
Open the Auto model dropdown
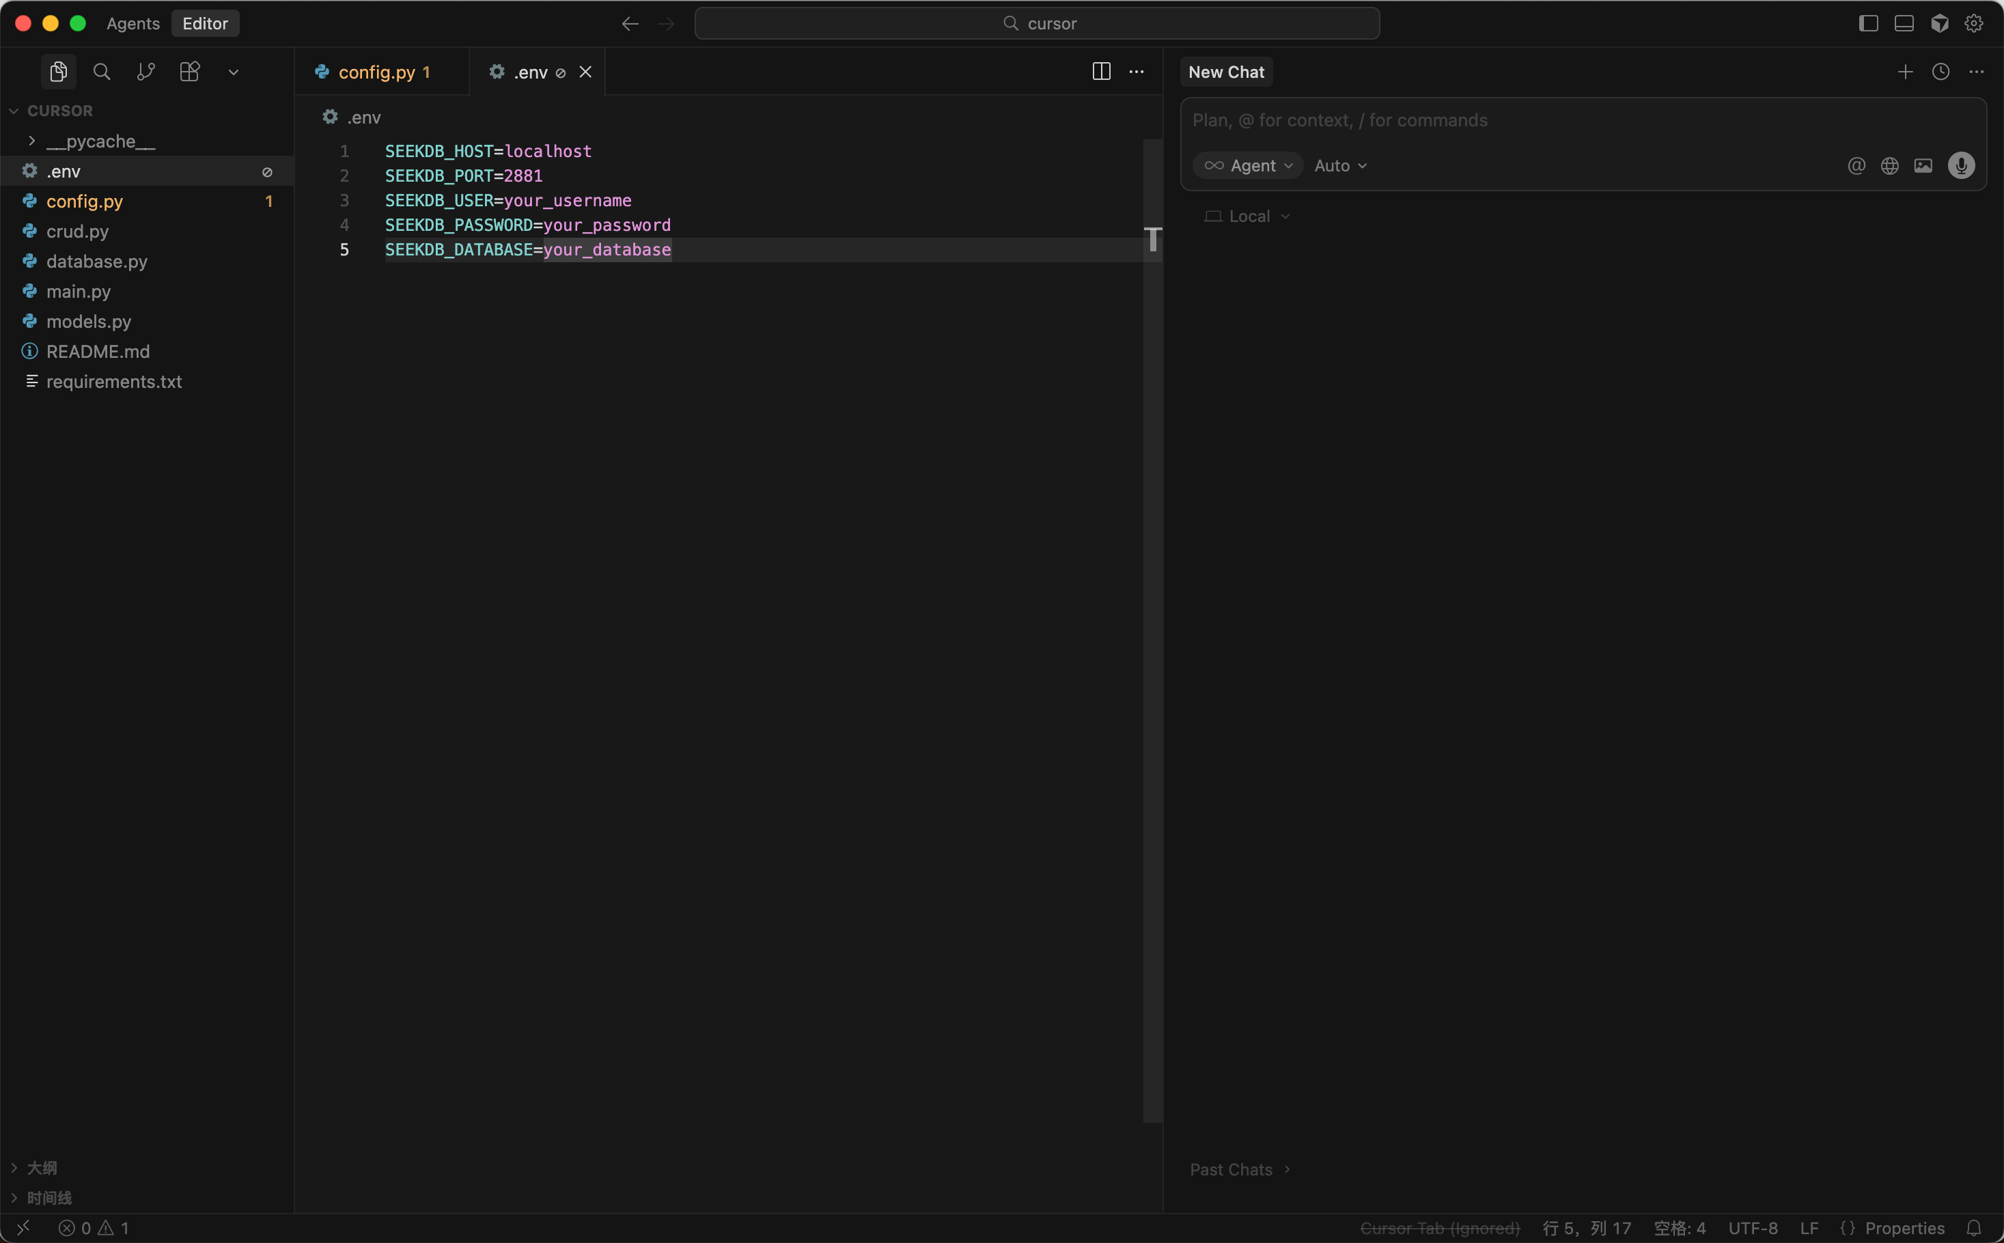(x=1340, y=165)
